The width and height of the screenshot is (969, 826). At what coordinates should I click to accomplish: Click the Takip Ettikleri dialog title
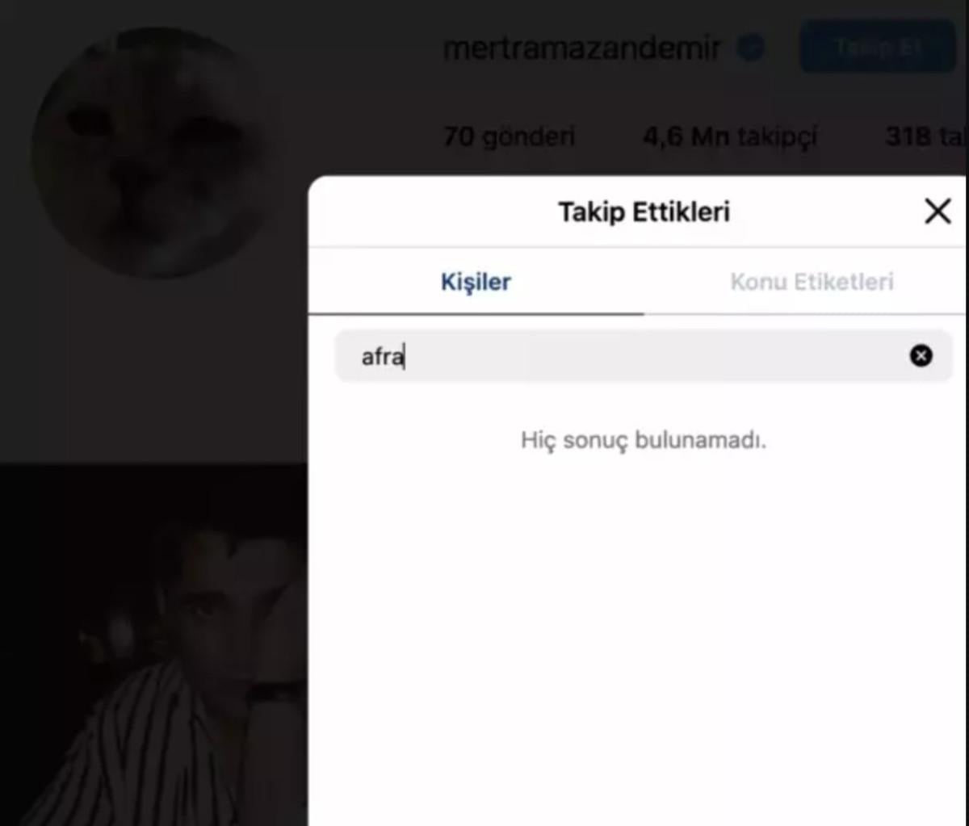click(x=644, y=212)
